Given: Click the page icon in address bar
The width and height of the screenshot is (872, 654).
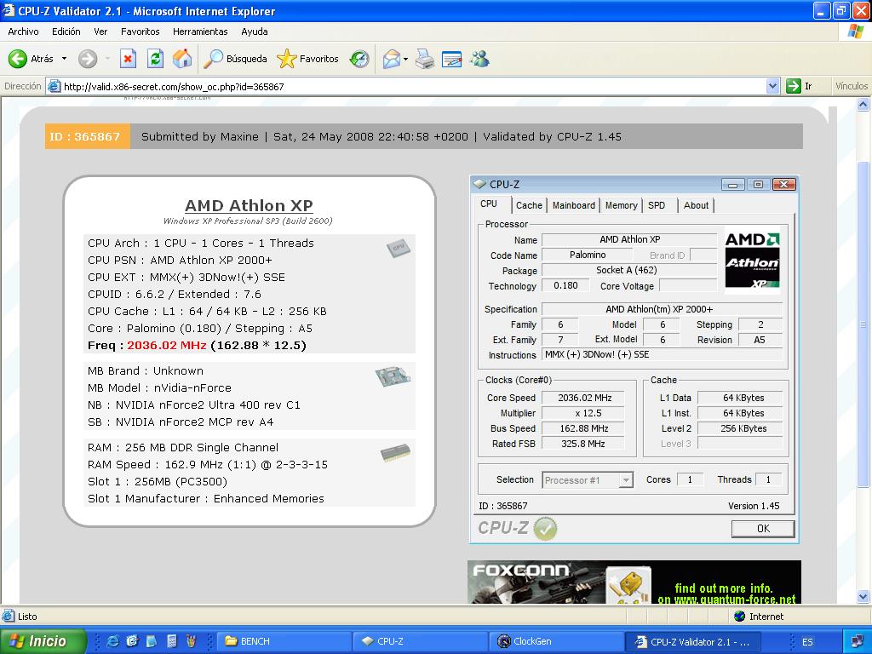Looking at the screenshot, I should (x=54, y=86).
